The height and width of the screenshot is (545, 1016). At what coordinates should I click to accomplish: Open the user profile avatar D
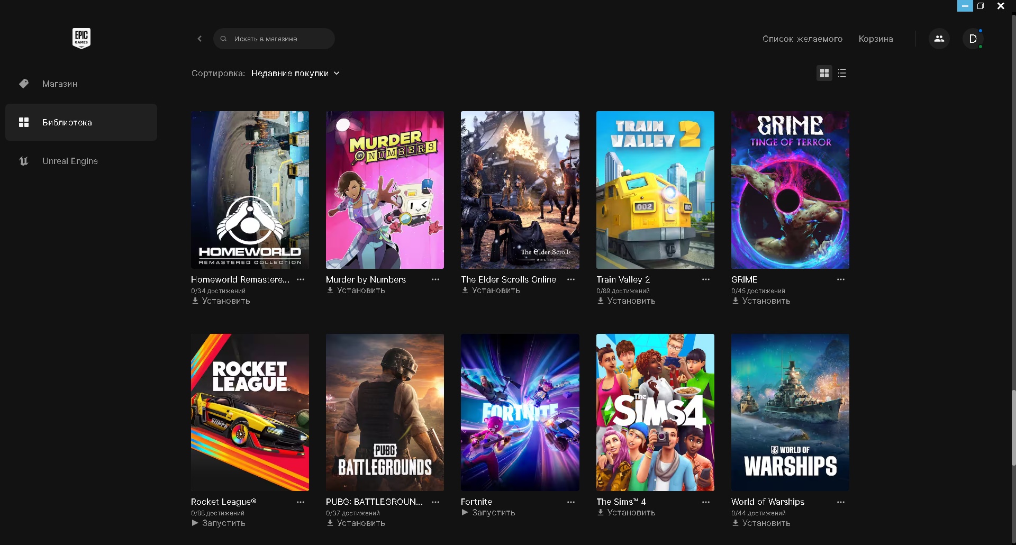973,39
